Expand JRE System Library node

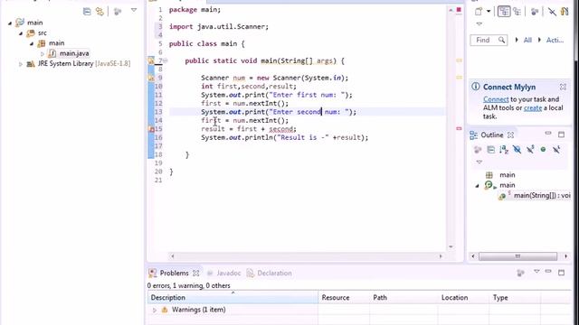click(x=21, y=64)
